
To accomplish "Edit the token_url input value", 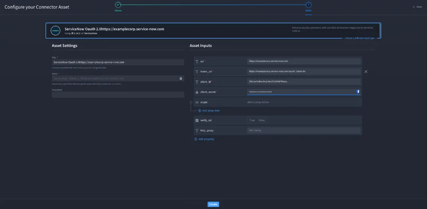I will point(304,71).
